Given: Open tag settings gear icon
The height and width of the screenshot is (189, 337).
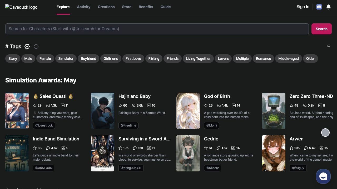Looking at the screenshot, I should (27, 46).
